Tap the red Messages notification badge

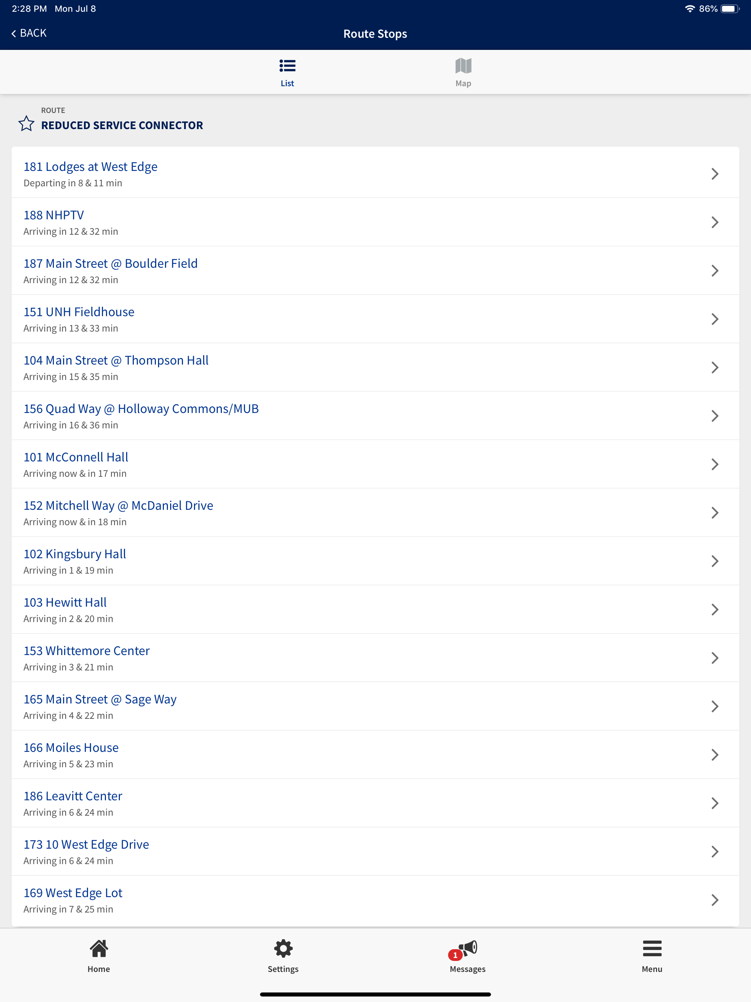pyautogui.click(x=455, y=955)
